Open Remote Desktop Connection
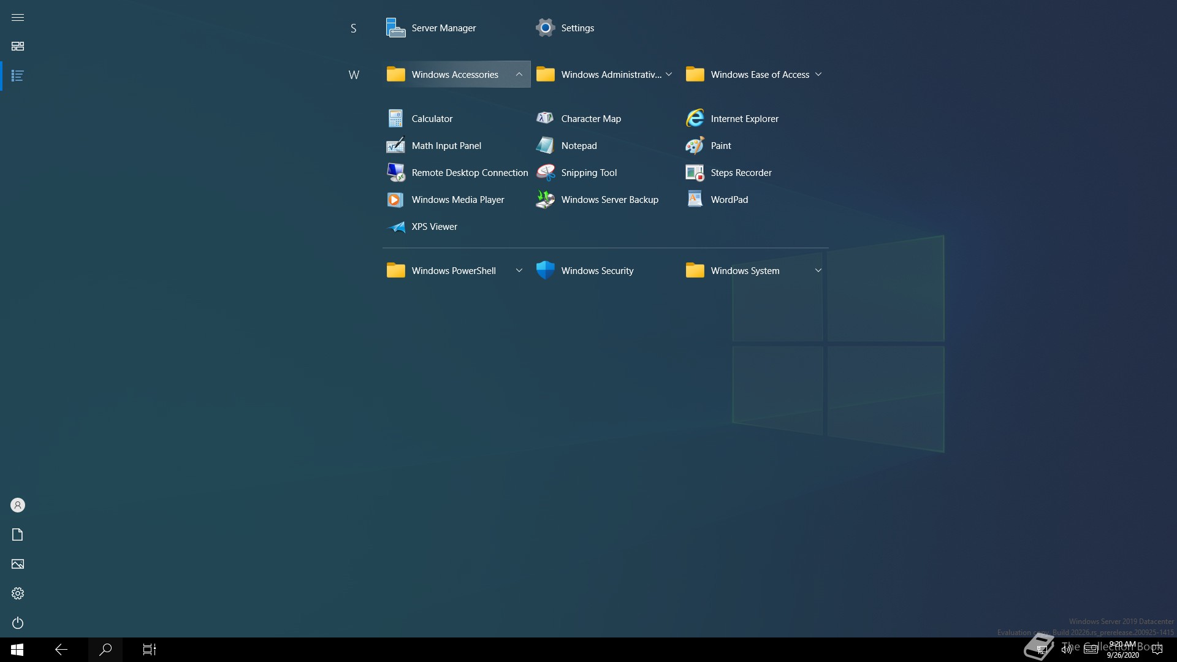Viewport: 1177px width, 662px height. click(456, 172)
